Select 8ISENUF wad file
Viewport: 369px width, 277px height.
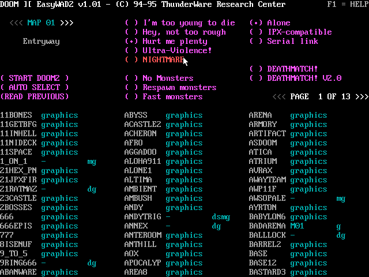(x=16, y=244)
